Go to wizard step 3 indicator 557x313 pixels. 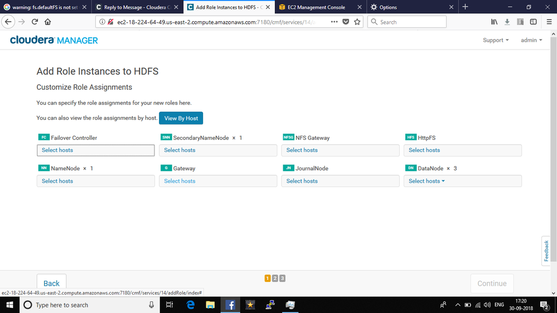point(283,278)
